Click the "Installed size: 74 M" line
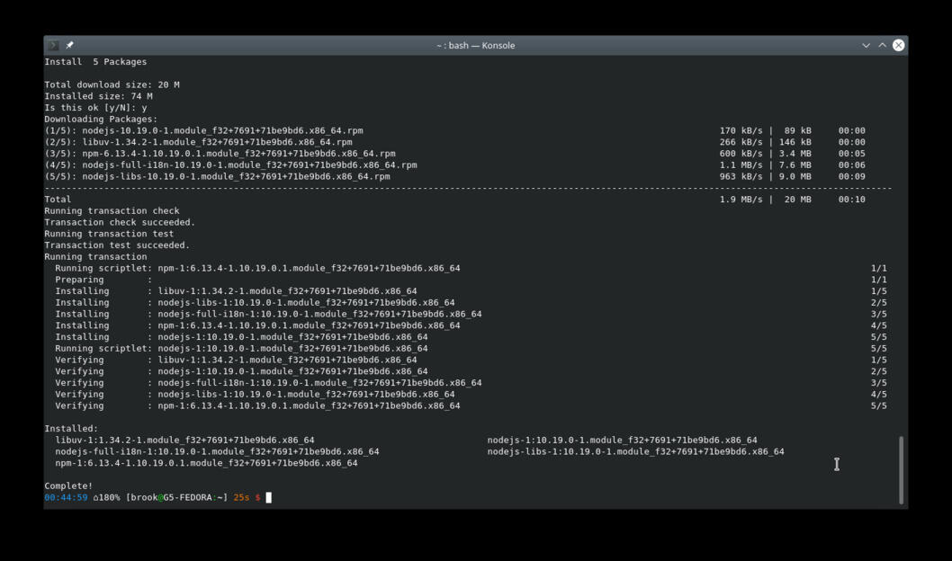 pyautogui.click(x=98, y=96)
